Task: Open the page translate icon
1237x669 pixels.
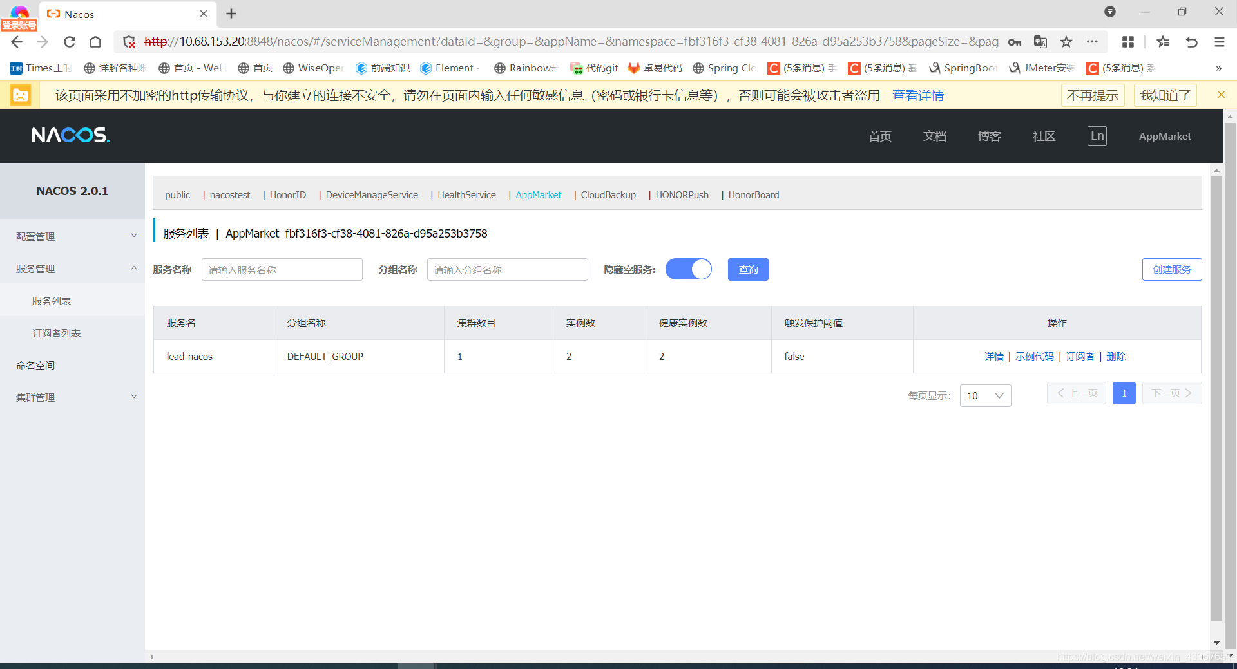Action: tap(1040, 42)
